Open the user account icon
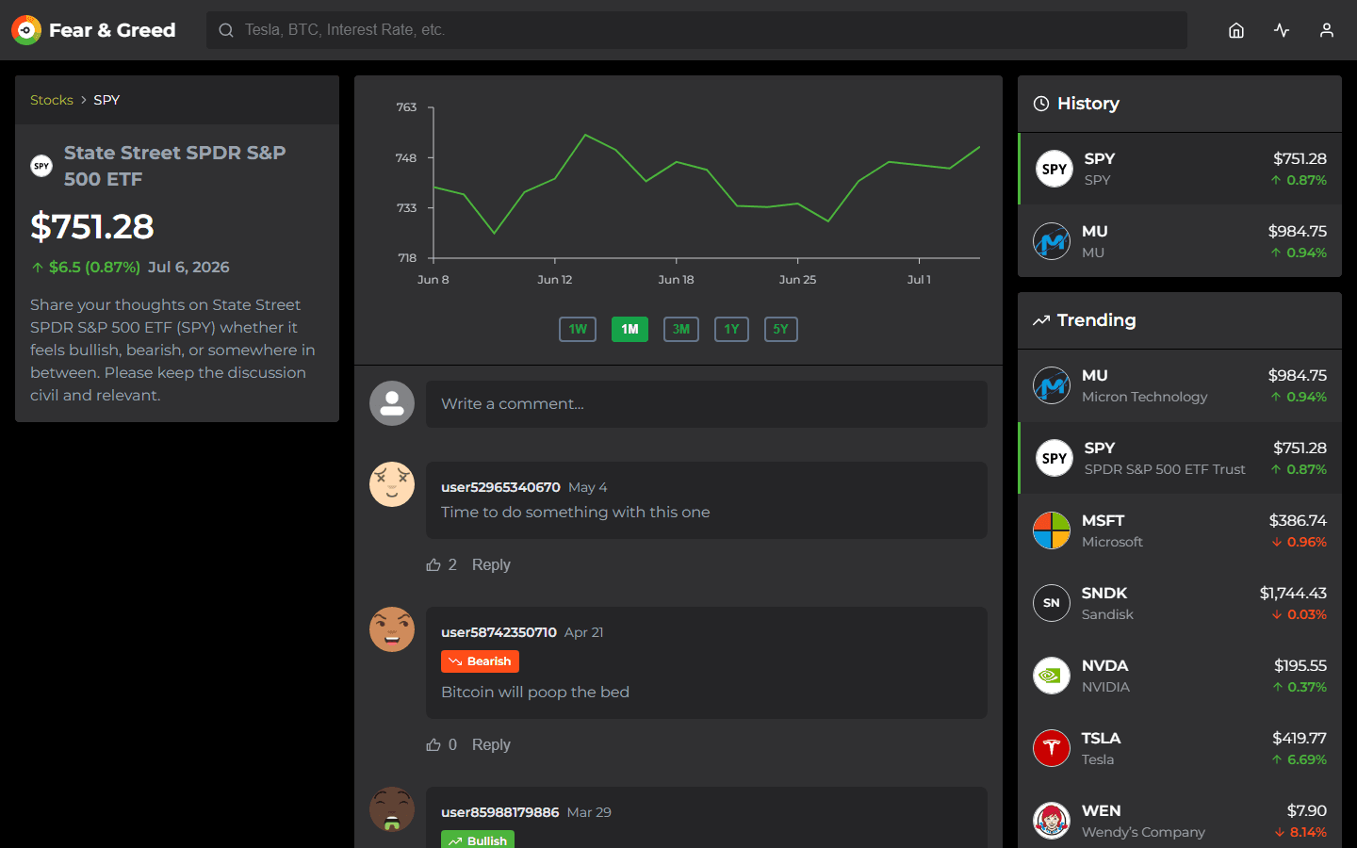 click(x=1327, y=30)
